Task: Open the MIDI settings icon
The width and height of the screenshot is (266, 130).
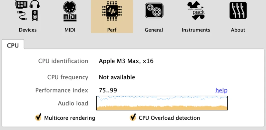Action: [70, 11]
